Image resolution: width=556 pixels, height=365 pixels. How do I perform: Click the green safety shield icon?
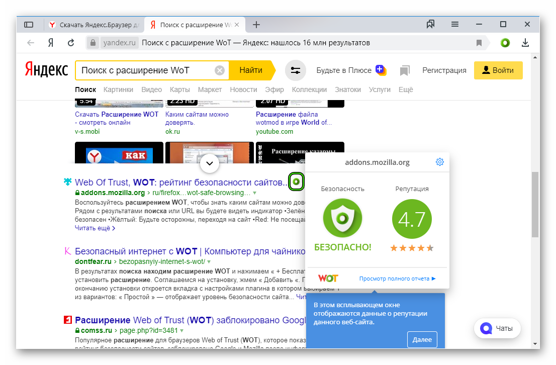pyautogui.click(x=342, y=218)
